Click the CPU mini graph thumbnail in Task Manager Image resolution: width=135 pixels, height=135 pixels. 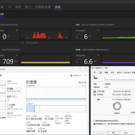pos(3,83)
